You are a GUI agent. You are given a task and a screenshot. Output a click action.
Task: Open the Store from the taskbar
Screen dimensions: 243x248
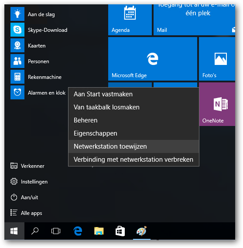pos(120,231)
